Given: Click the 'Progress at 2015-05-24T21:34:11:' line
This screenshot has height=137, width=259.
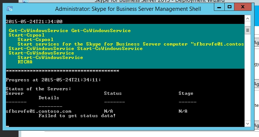Looking at the screenshot, I should [x=53, y=80].
